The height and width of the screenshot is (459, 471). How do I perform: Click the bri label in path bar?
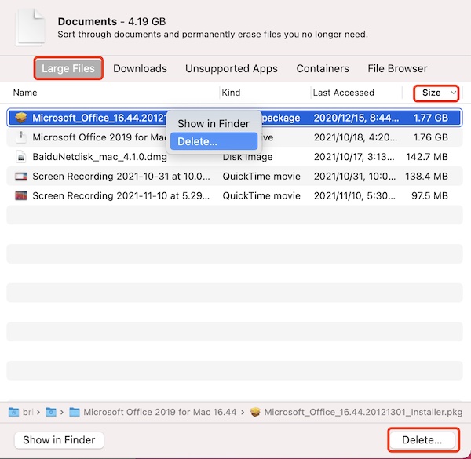(x=28, y=412)
